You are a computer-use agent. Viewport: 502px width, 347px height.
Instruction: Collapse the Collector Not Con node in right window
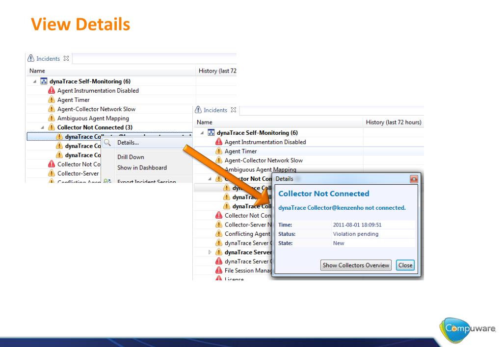(210, 179)
